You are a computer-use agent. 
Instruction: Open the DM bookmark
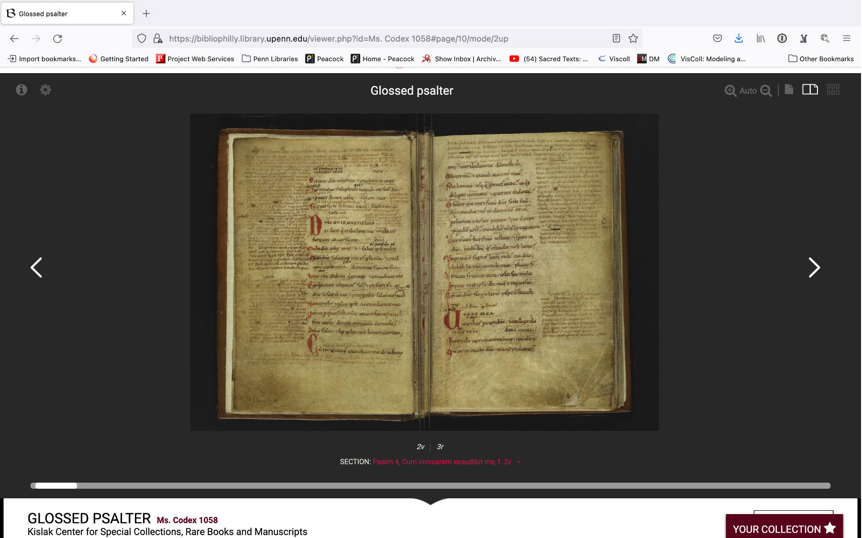649,59
